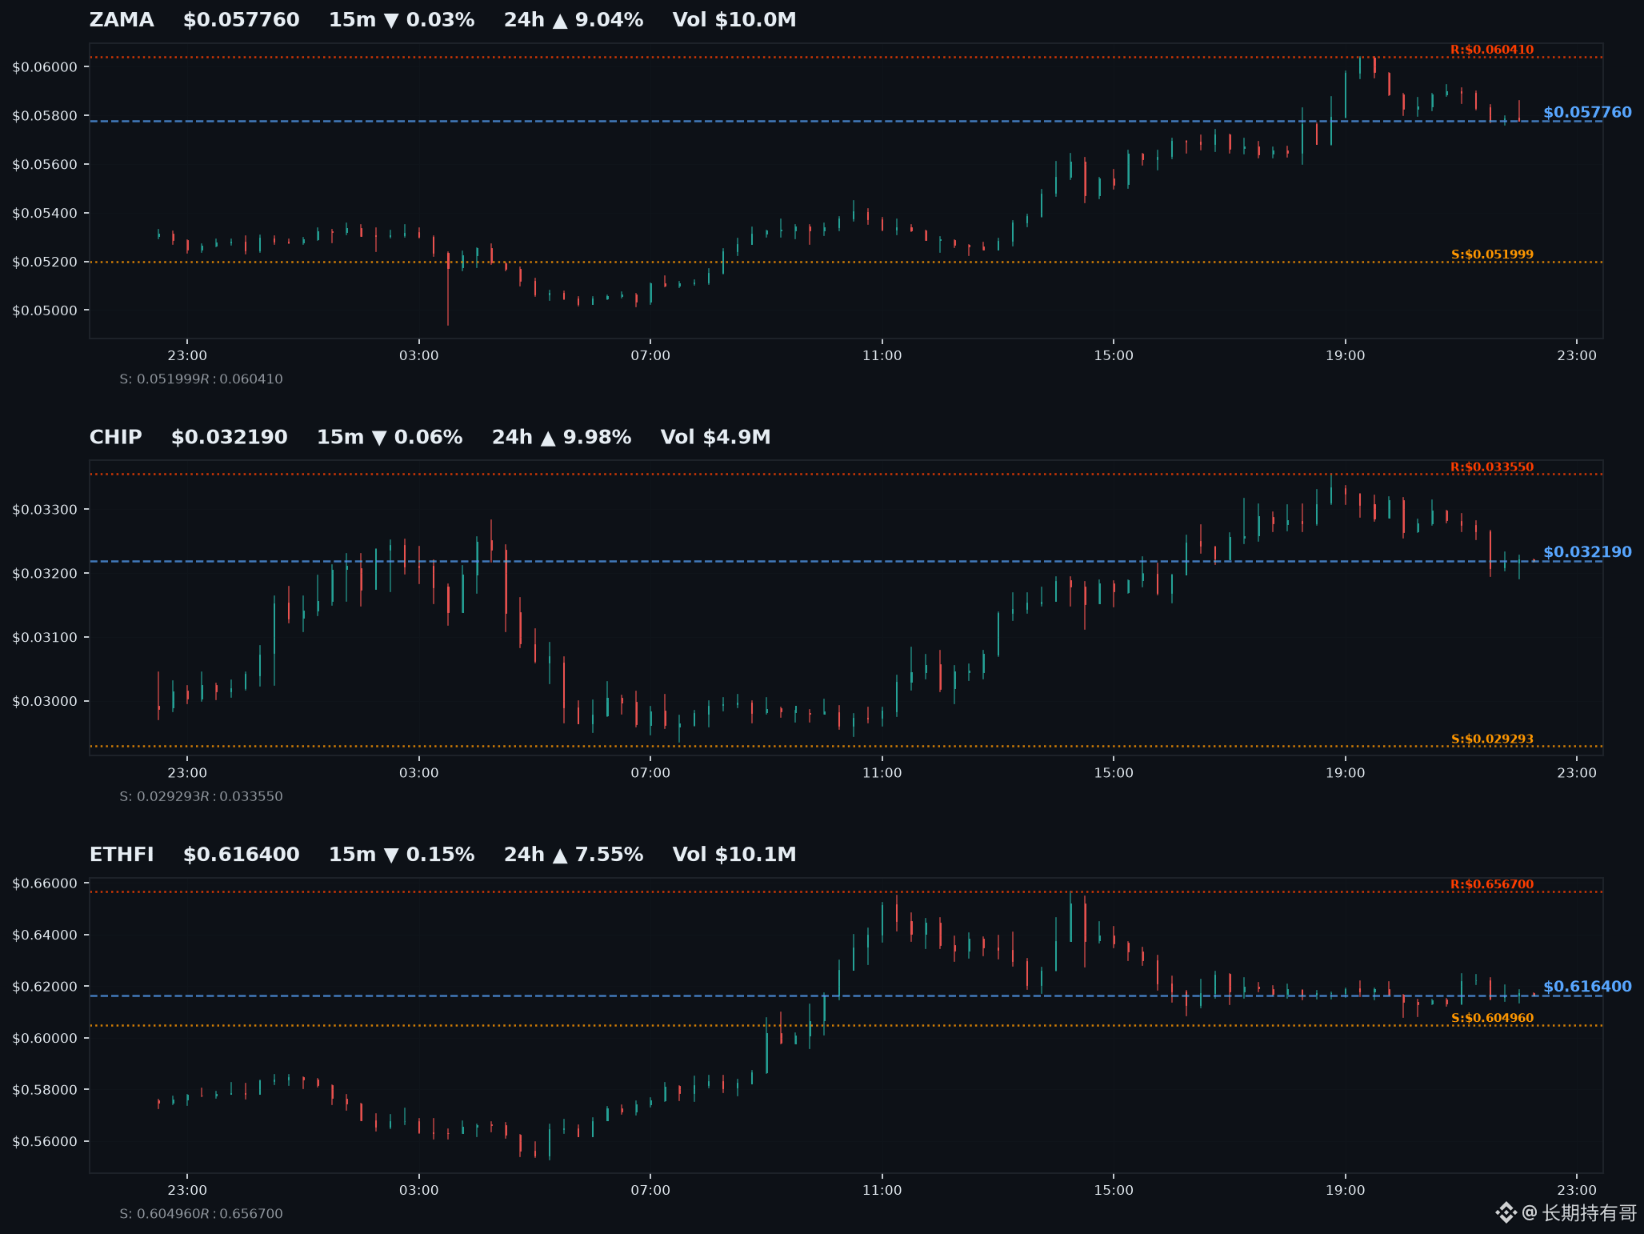Select the 11:00 tick under the ZAMA chart
The image size is (1644, 1234).
[882, 355]
